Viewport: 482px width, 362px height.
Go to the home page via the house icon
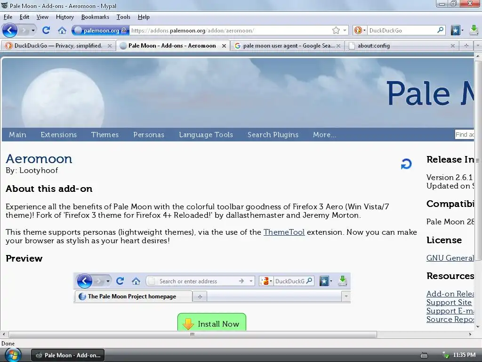[x=62, y=31]
